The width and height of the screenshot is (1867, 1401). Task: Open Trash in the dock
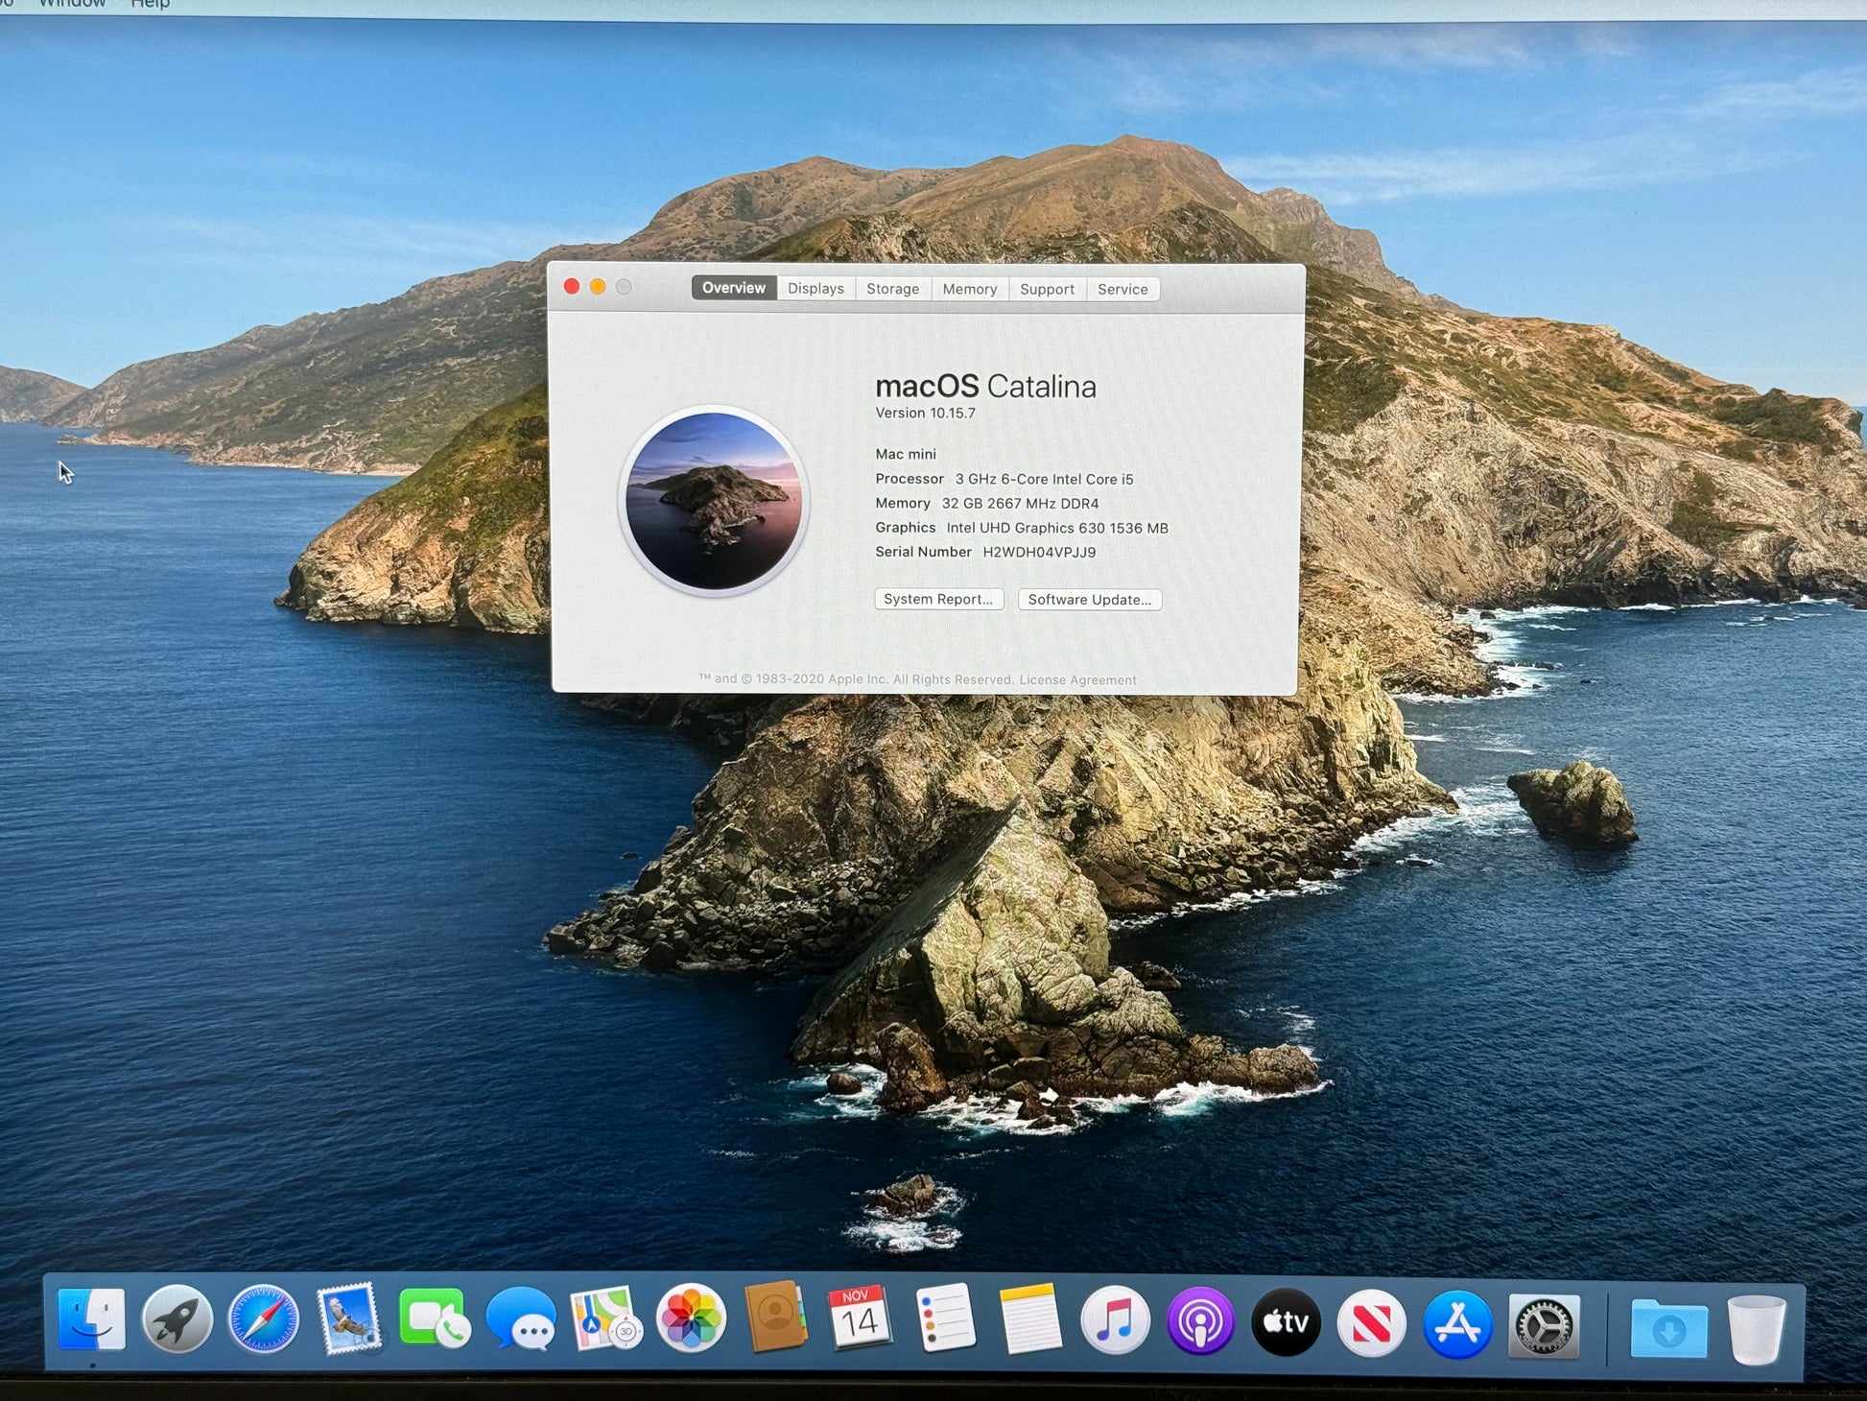tap(1756, 1329)
